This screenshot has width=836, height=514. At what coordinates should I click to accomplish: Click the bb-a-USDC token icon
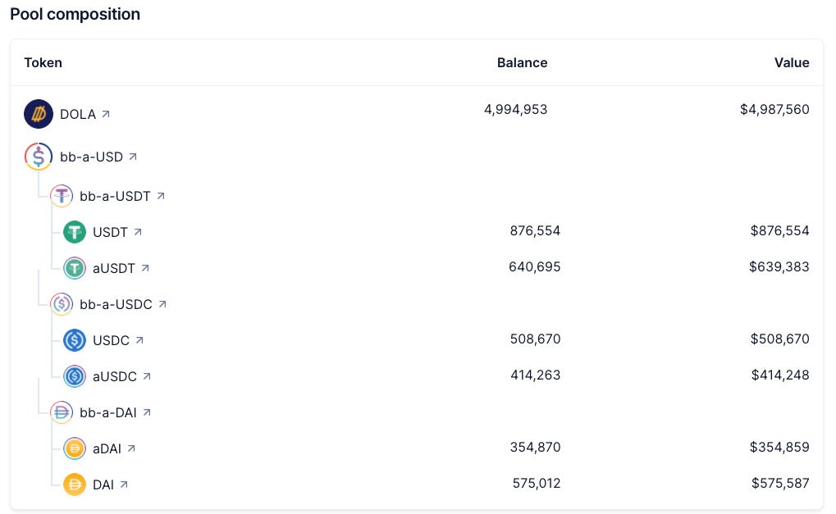62,304
